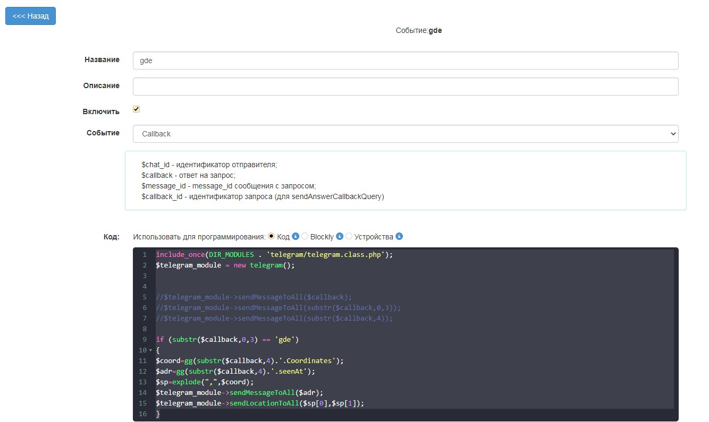Click the selected Код radio button
Viewport: 709px width, 422px height.
point(272,236)
